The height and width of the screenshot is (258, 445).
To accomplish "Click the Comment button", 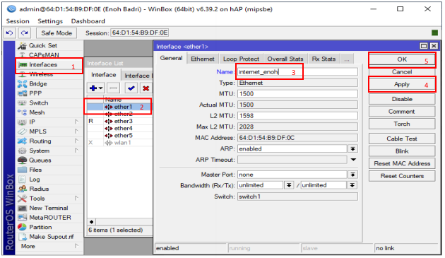I will 402,112.
